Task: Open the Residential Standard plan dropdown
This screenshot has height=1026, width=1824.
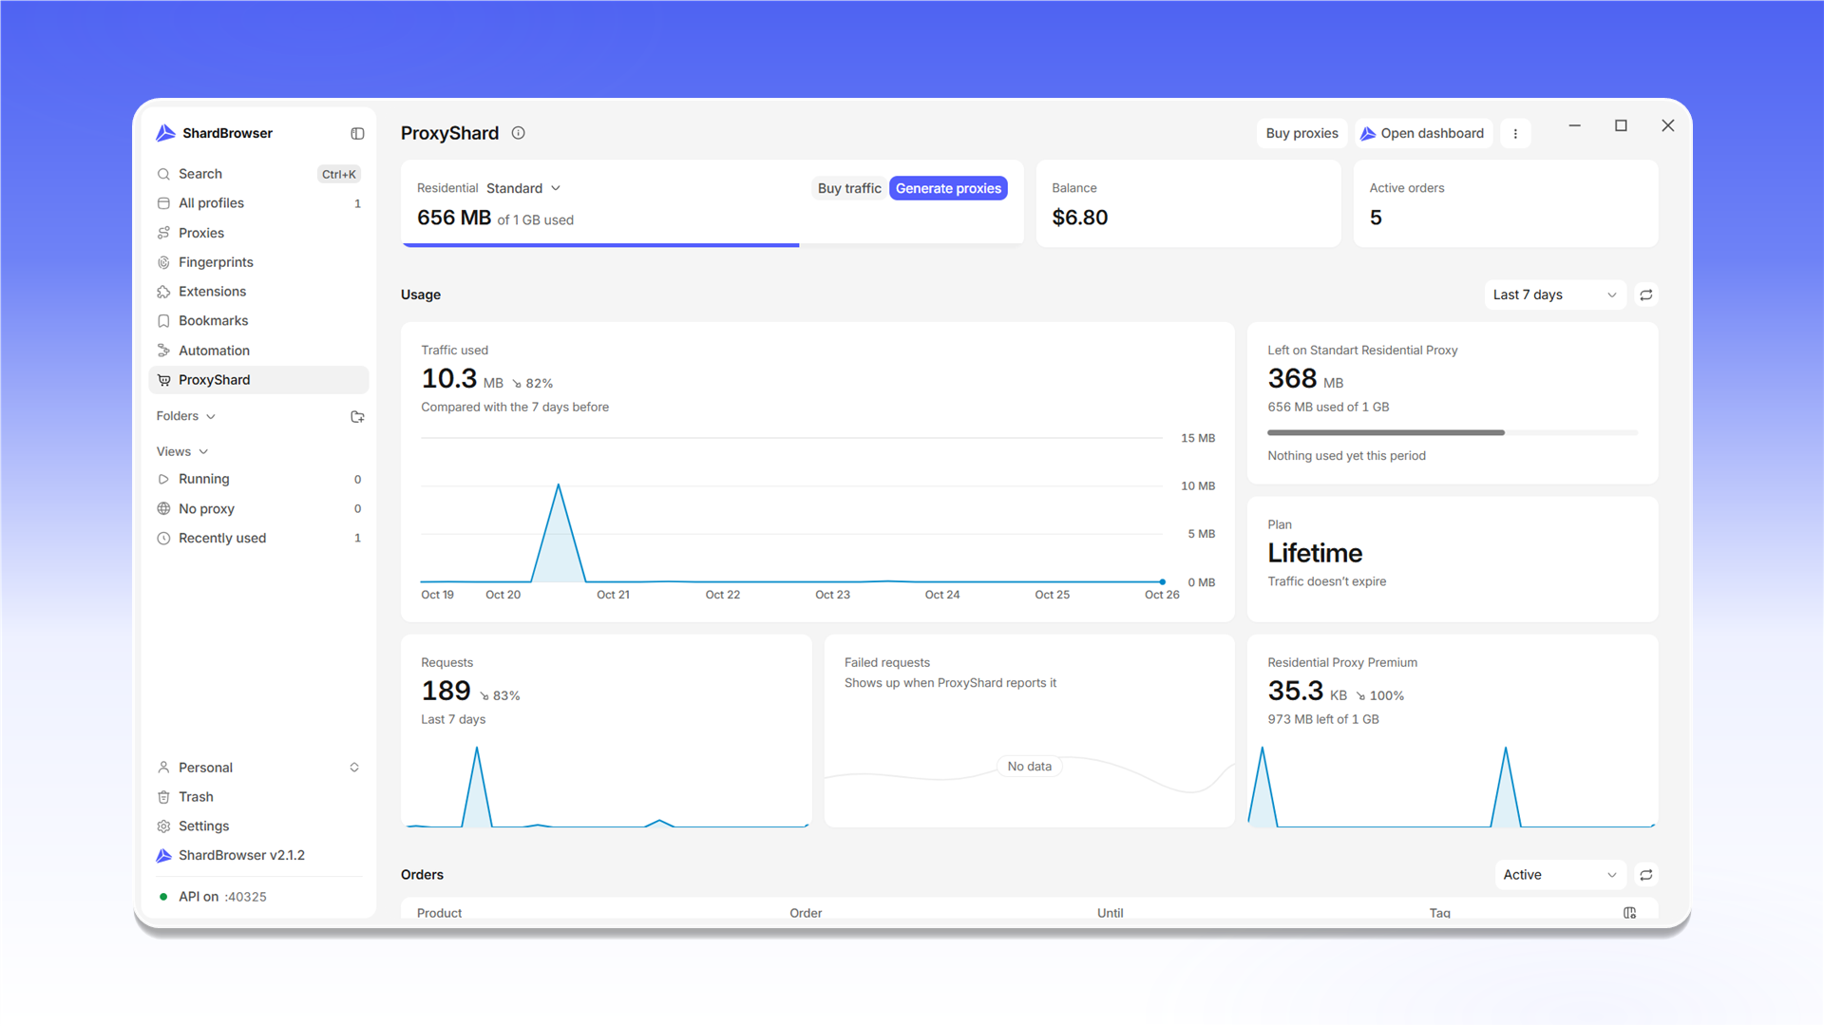Action: 523,188
